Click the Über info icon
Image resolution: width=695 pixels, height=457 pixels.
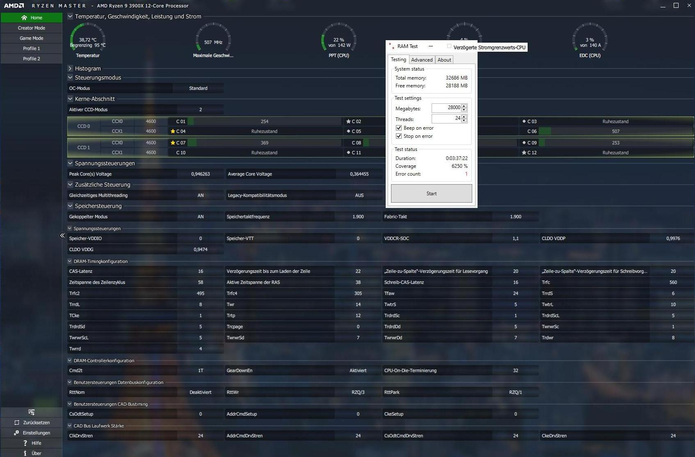pos(25,453)
